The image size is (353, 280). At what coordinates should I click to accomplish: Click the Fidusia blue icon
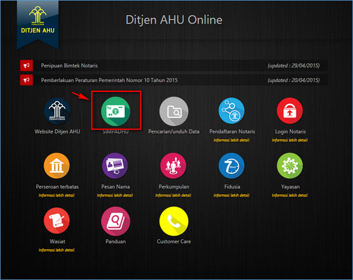[232, 166]
